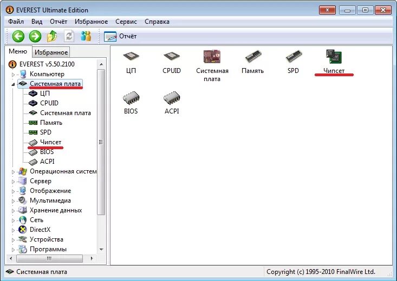This screenshot has width=397, height=281.
Task: Select the child Системная плата tree item
Action: coord(60,113)
